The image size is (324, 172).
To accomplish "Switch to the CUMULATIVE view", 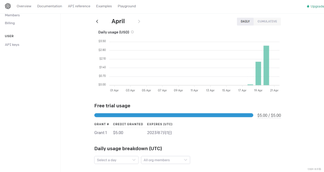I will coord(267,21).
